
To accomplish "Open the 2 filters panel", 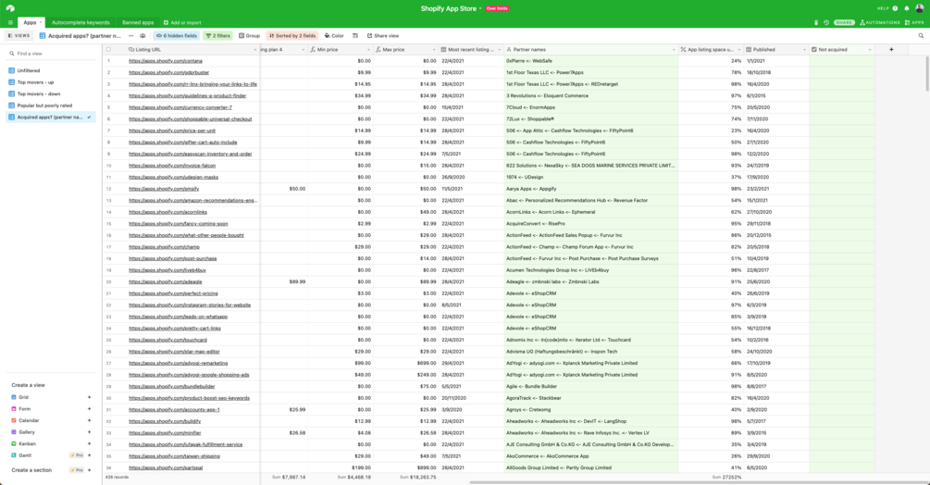I will coord(217,35).
